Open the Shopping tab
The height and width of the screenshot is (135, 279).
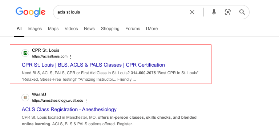(x=110, y=29)
